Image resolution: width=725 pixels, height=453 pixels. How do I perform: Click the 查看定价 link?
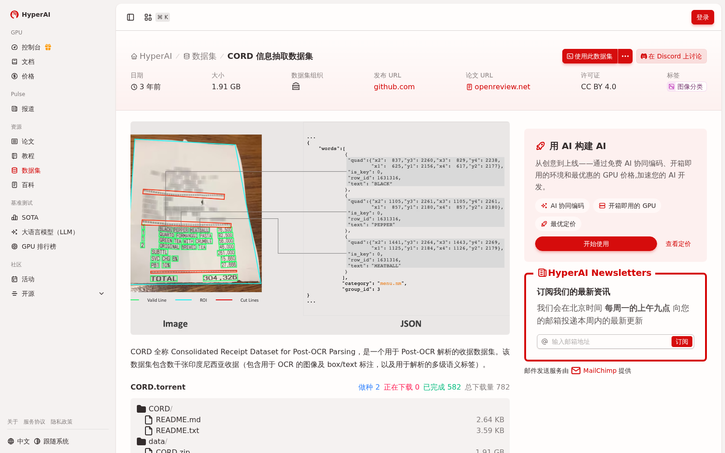point(678,244)
